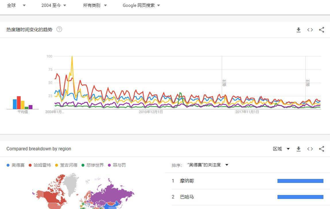Click the 热度随时间变化的趋势 heading
330x209 pixels.
click(29, 30)
